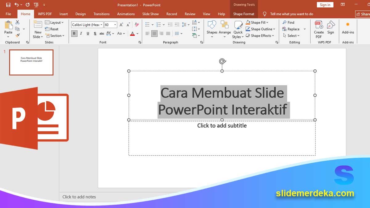370x208 pixels.
Task: Open the Shapes gallery
Action: (212, 29)
